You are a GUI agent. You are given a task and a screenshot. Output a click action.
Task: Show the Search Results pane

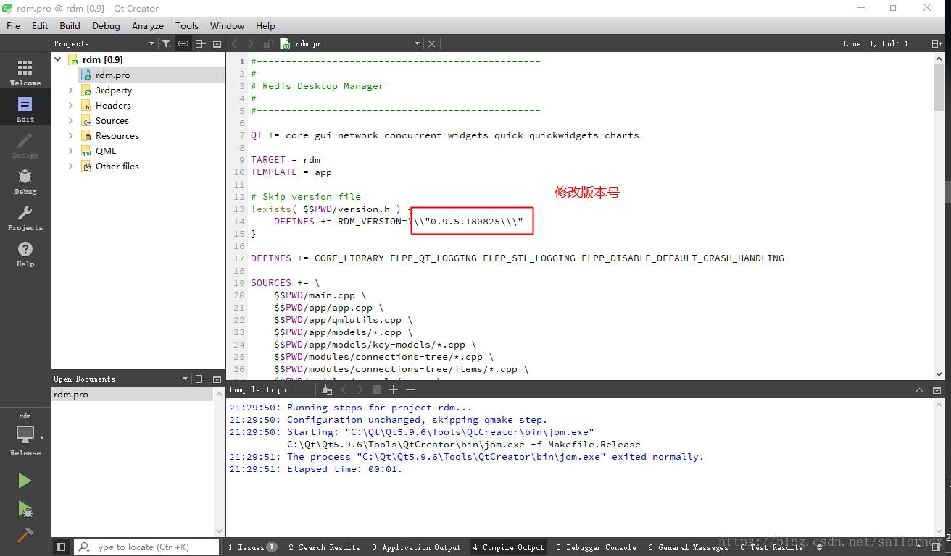coord(324,547)
